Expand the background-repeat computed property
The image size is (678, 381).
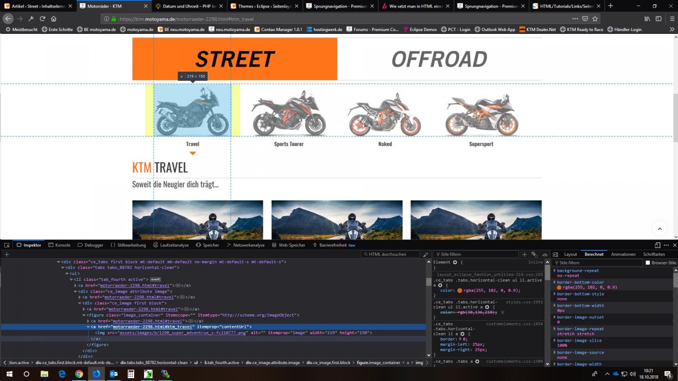click(555, 271)
